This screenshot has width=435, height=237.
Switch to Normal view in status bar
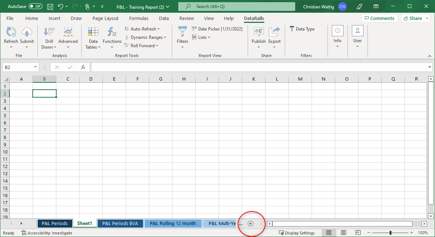click(x=329, y=233)
